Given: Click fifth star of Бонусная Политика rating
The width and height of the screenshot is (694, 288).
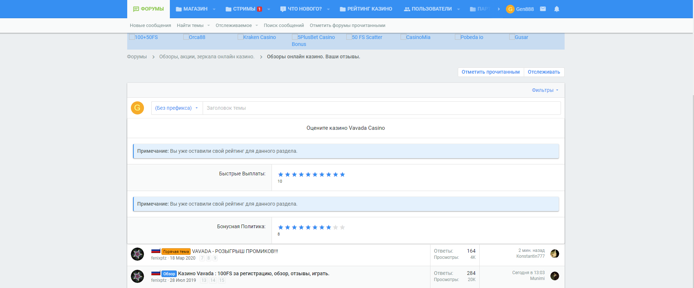Looking at the screenshot, I should 308,227.
